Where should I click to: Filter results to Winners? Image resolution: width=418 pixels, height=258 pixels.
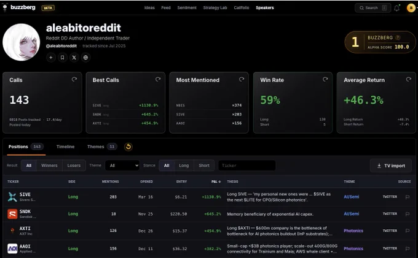tap(49, 165)
